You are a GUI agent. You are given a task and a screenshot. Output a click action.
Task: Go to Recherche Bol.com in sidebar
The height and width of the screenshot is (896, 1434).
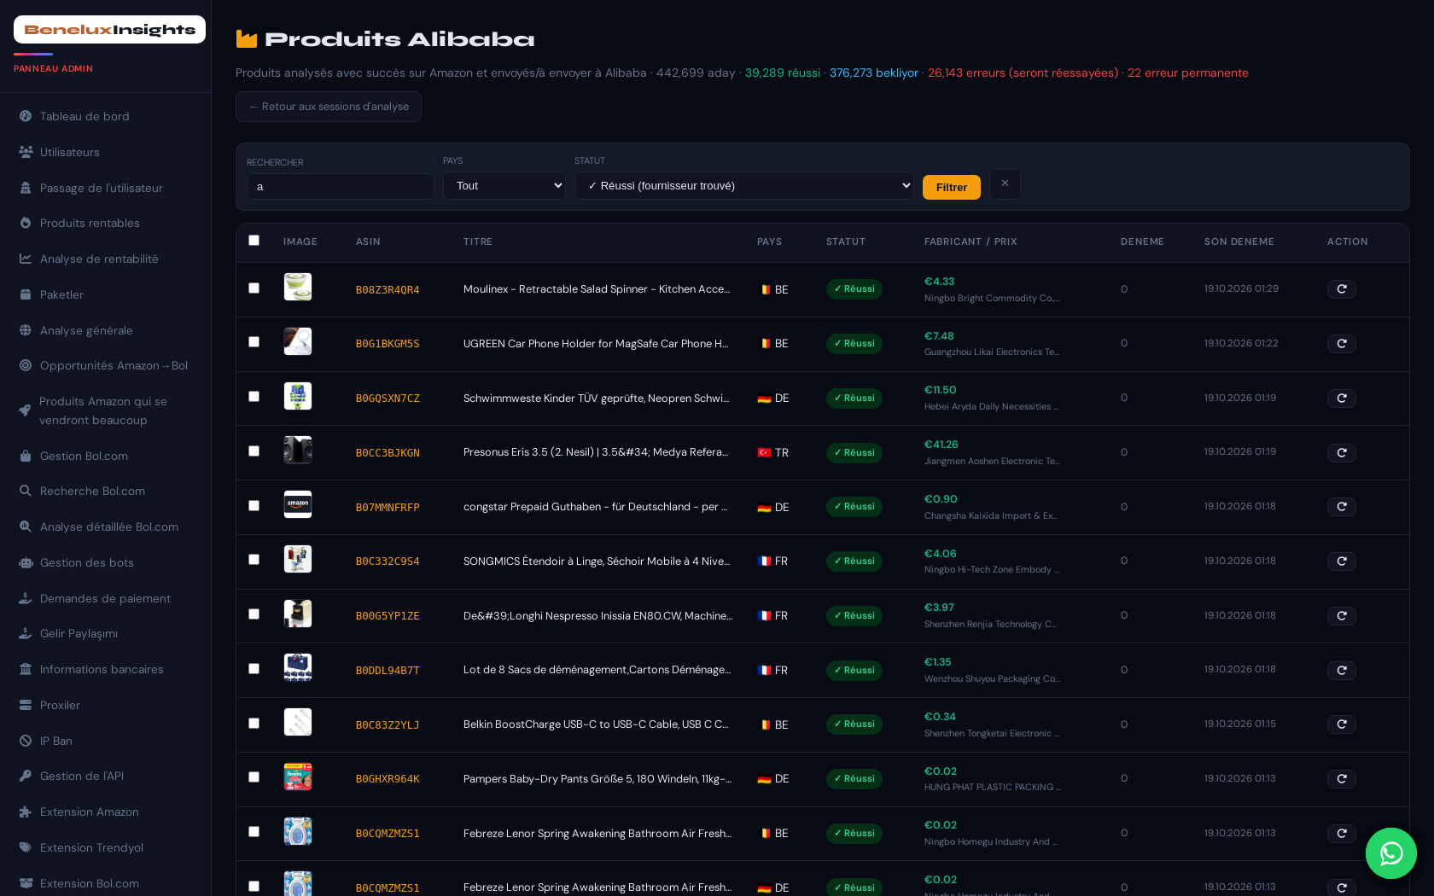point(105,491)
